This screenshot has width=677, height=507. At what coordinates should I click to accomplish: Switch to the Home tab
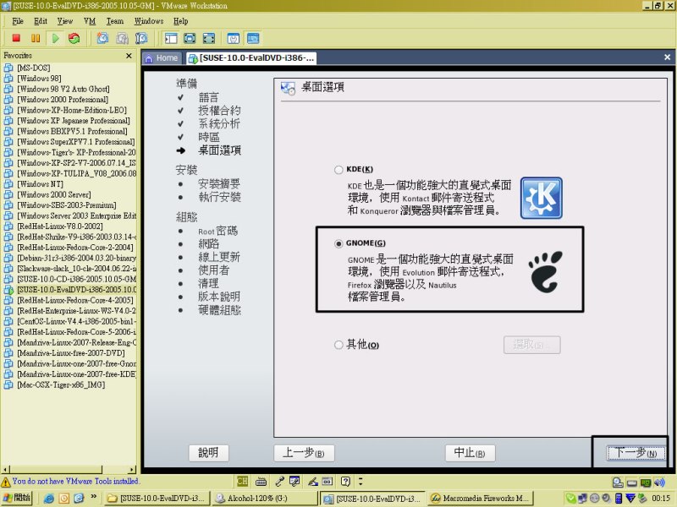point(162,58)
